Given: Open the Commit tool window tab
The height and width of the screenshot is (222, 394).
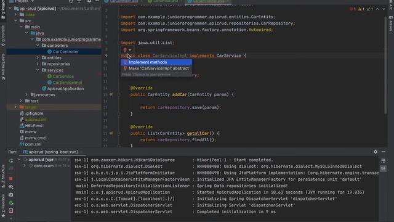Looking at the screenshot, I should pos(3,36).
